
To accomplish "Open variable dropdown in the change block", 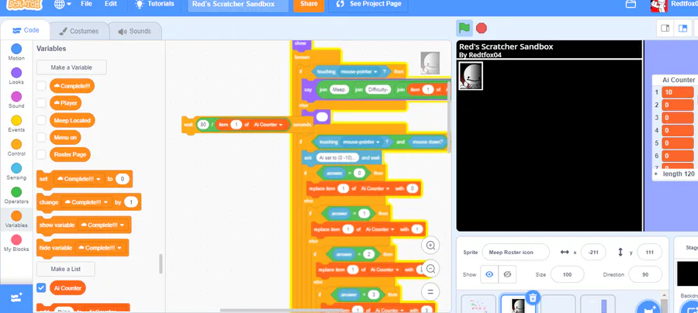I will 87,202.
